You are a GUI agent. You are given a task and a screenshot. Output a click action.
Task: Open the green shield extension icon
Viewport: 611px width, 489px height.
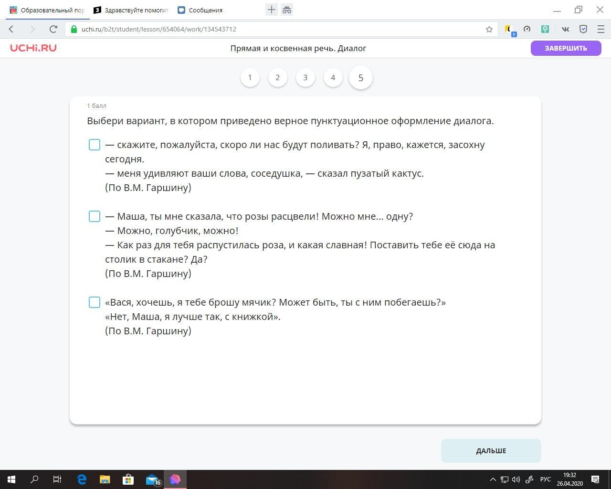tap(545, 29)
